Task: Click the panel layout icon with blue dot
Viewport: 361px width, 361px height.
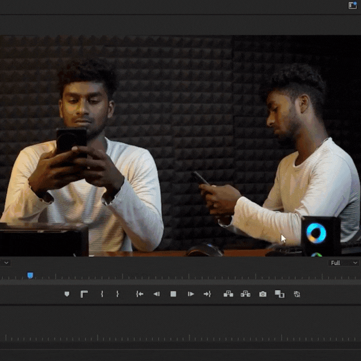Action: click(x=352, y=6)
